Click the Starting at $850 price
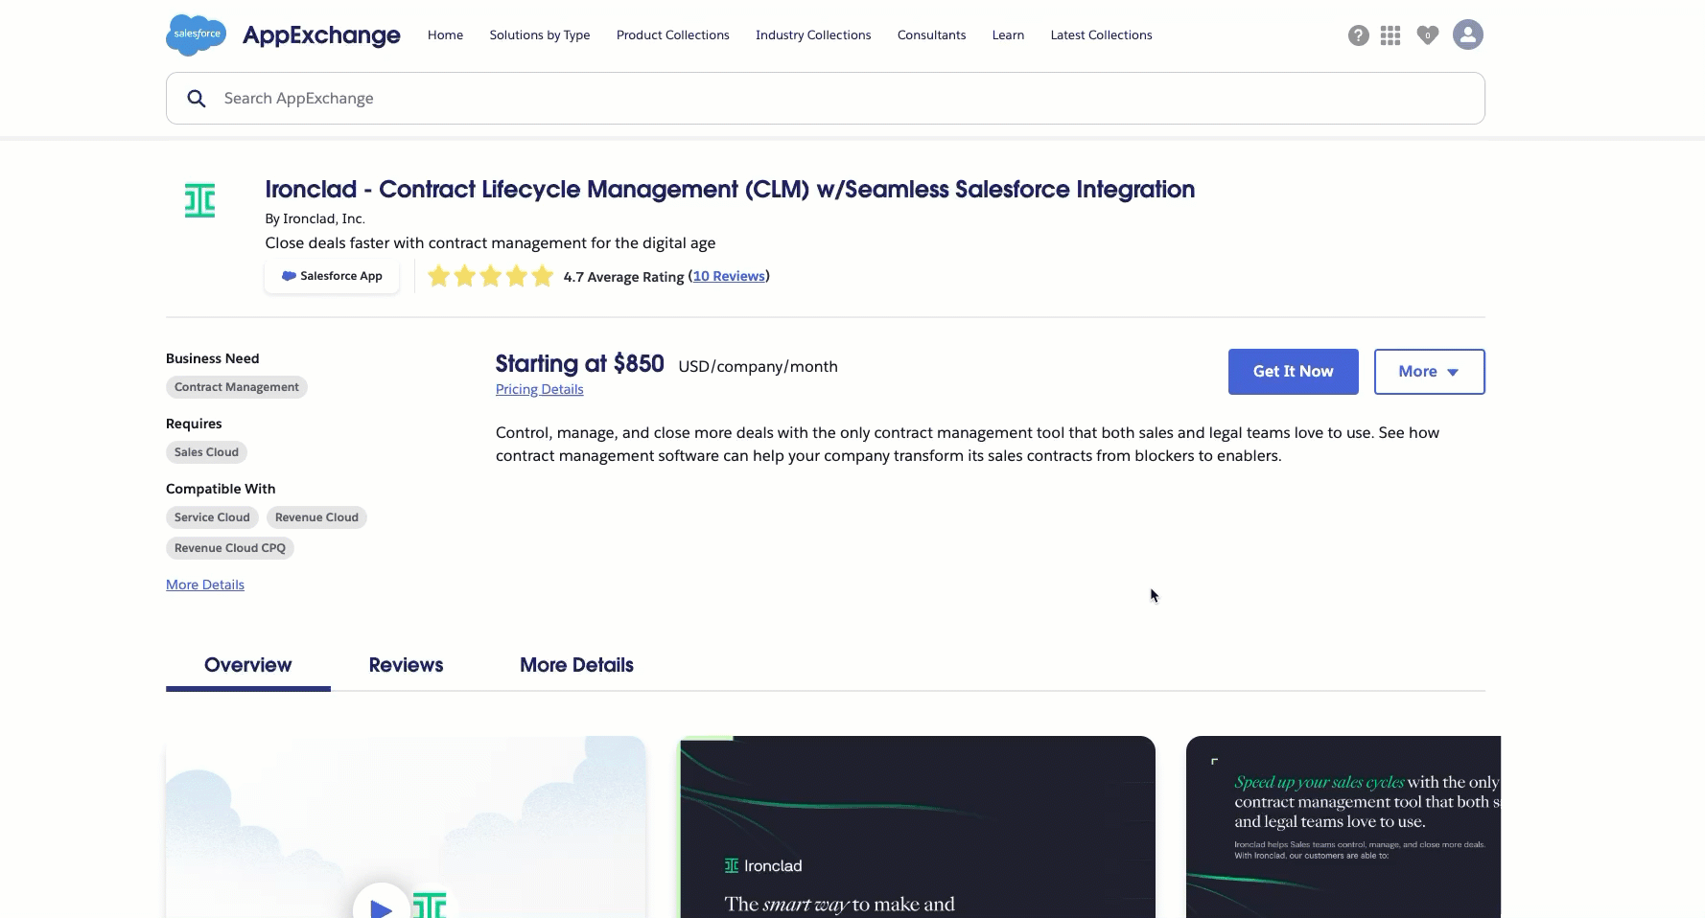Screen dimensions: 1705x918 coord(580,364)
